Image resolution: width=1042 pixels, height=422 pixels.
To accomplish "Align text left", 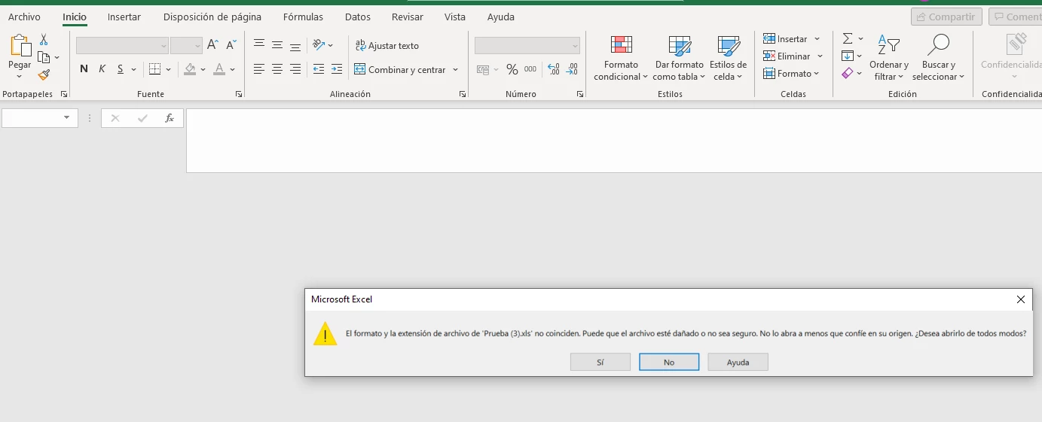I will click(259, 69).
